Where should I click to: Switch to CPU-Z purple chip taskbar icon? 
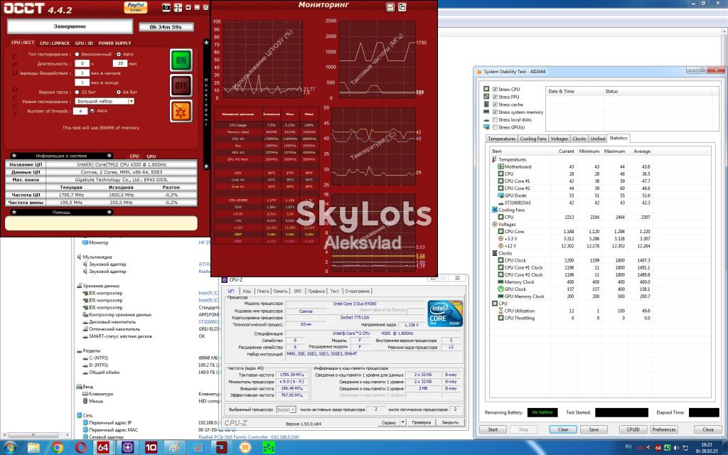pos(127,448)
